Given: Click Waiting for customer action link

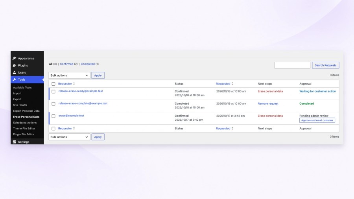Looking at the screenshot, I should click(x=318, y=91).
